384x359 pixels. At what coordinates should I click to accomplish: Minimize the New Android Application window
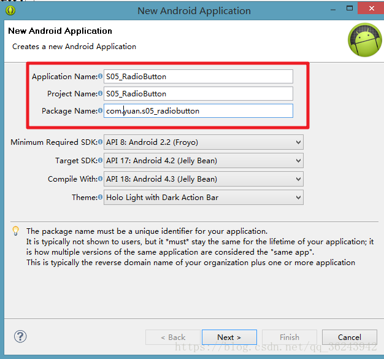tap(333, 10)
